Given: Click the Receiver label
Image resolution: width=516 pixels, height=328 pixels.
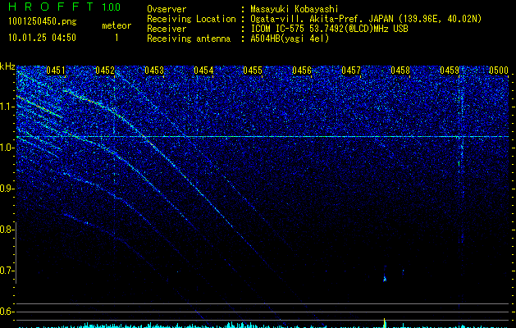Looking at the screenshot, I should pyautogui.click(x=167, y=29).
